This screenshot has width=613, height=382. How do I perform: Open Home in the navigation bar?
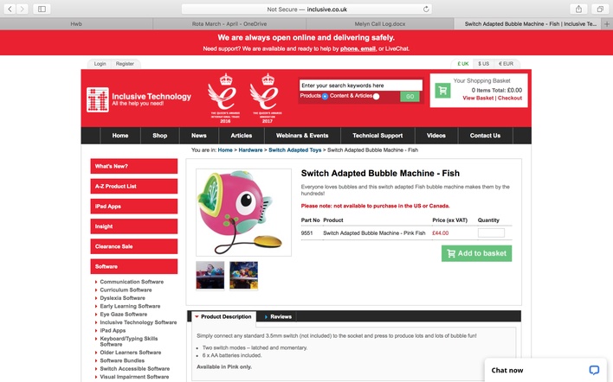tap(120, 136)
